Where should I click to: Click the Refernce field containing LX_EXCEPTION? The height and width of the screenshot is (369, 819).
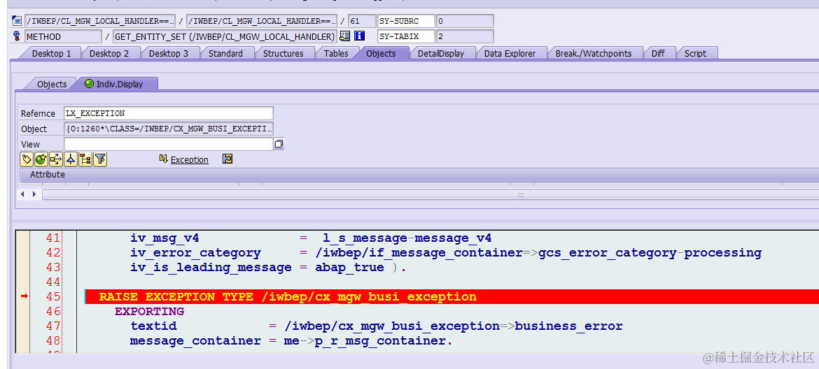click(x=169, y=113)
